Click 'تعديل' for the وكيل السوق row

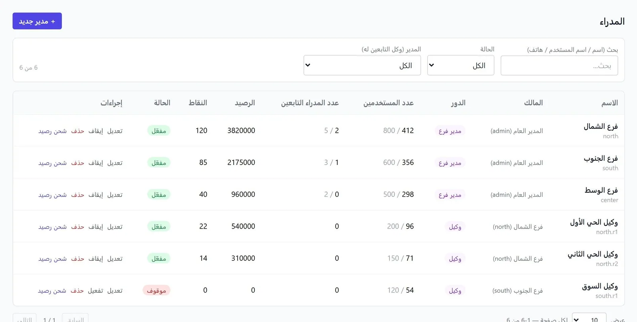(115, 291)
